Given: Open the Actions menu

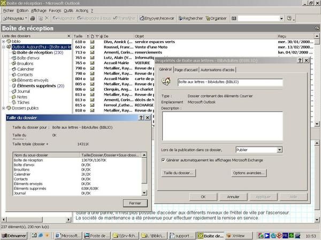Looking at the screenshot, I should click(x=82, y=11).
